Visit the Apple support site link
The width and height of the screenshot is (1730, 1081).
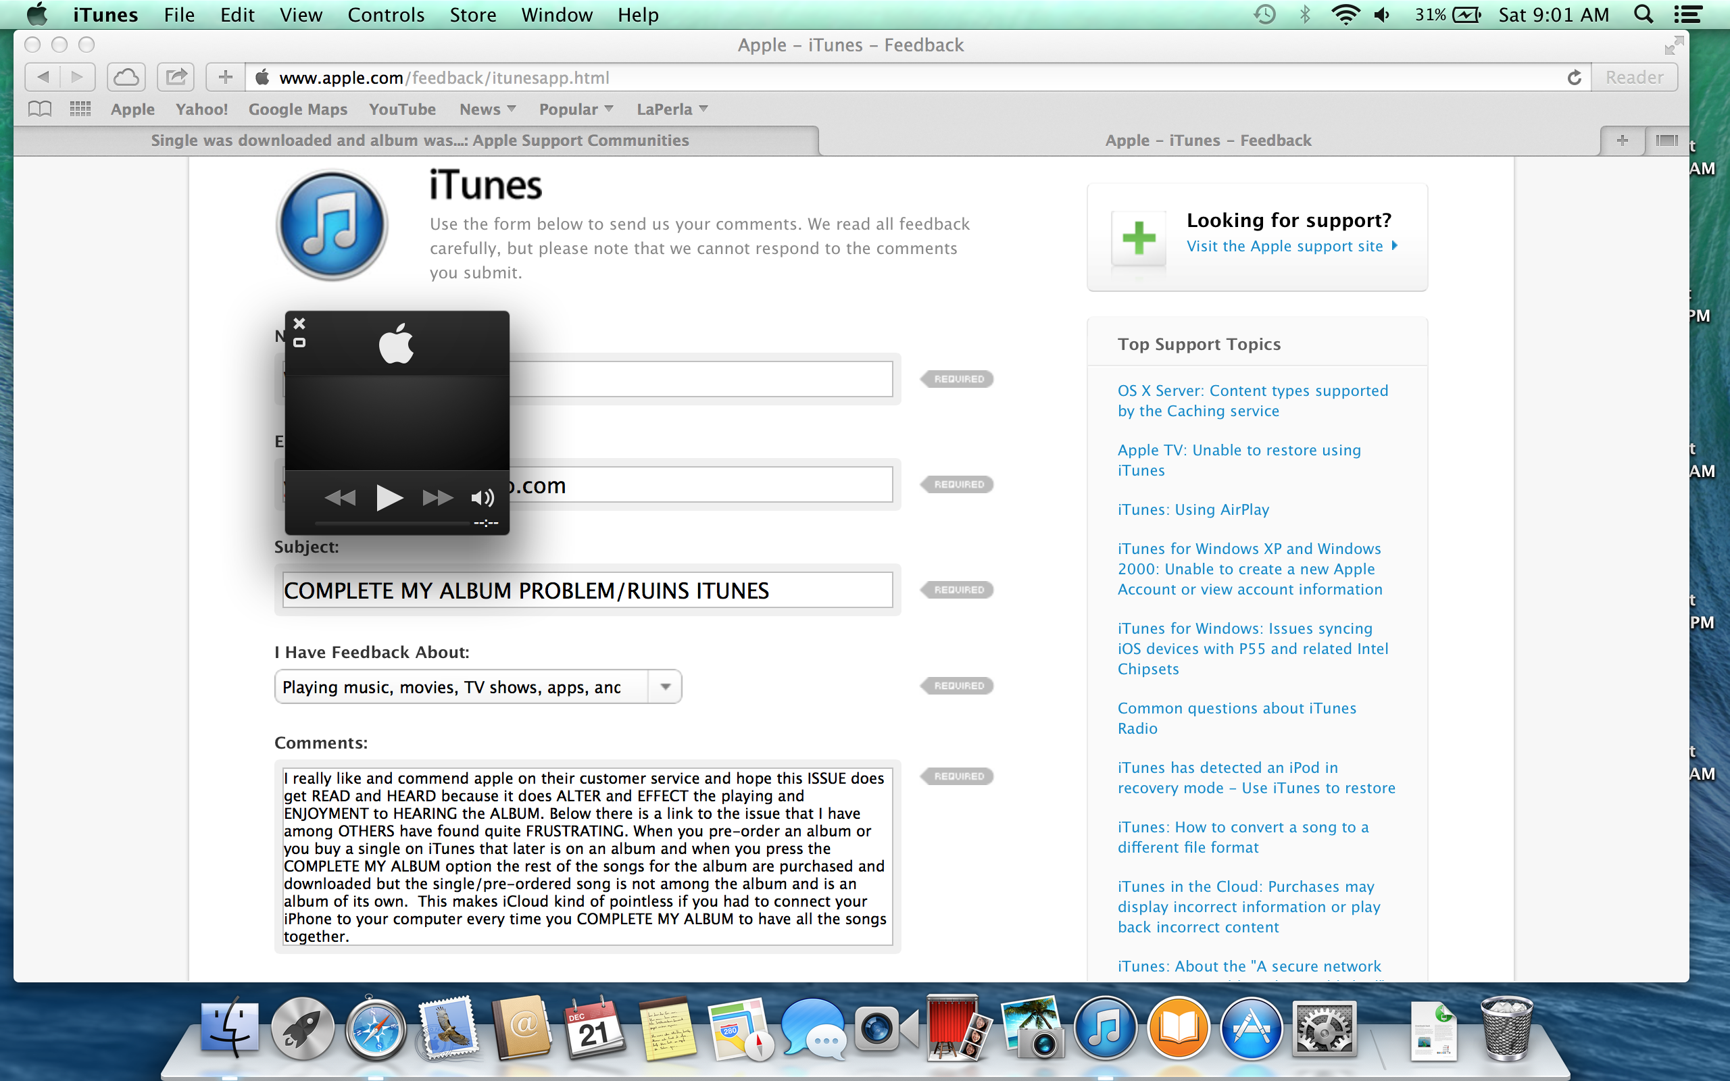click(x=1285, y=246)
